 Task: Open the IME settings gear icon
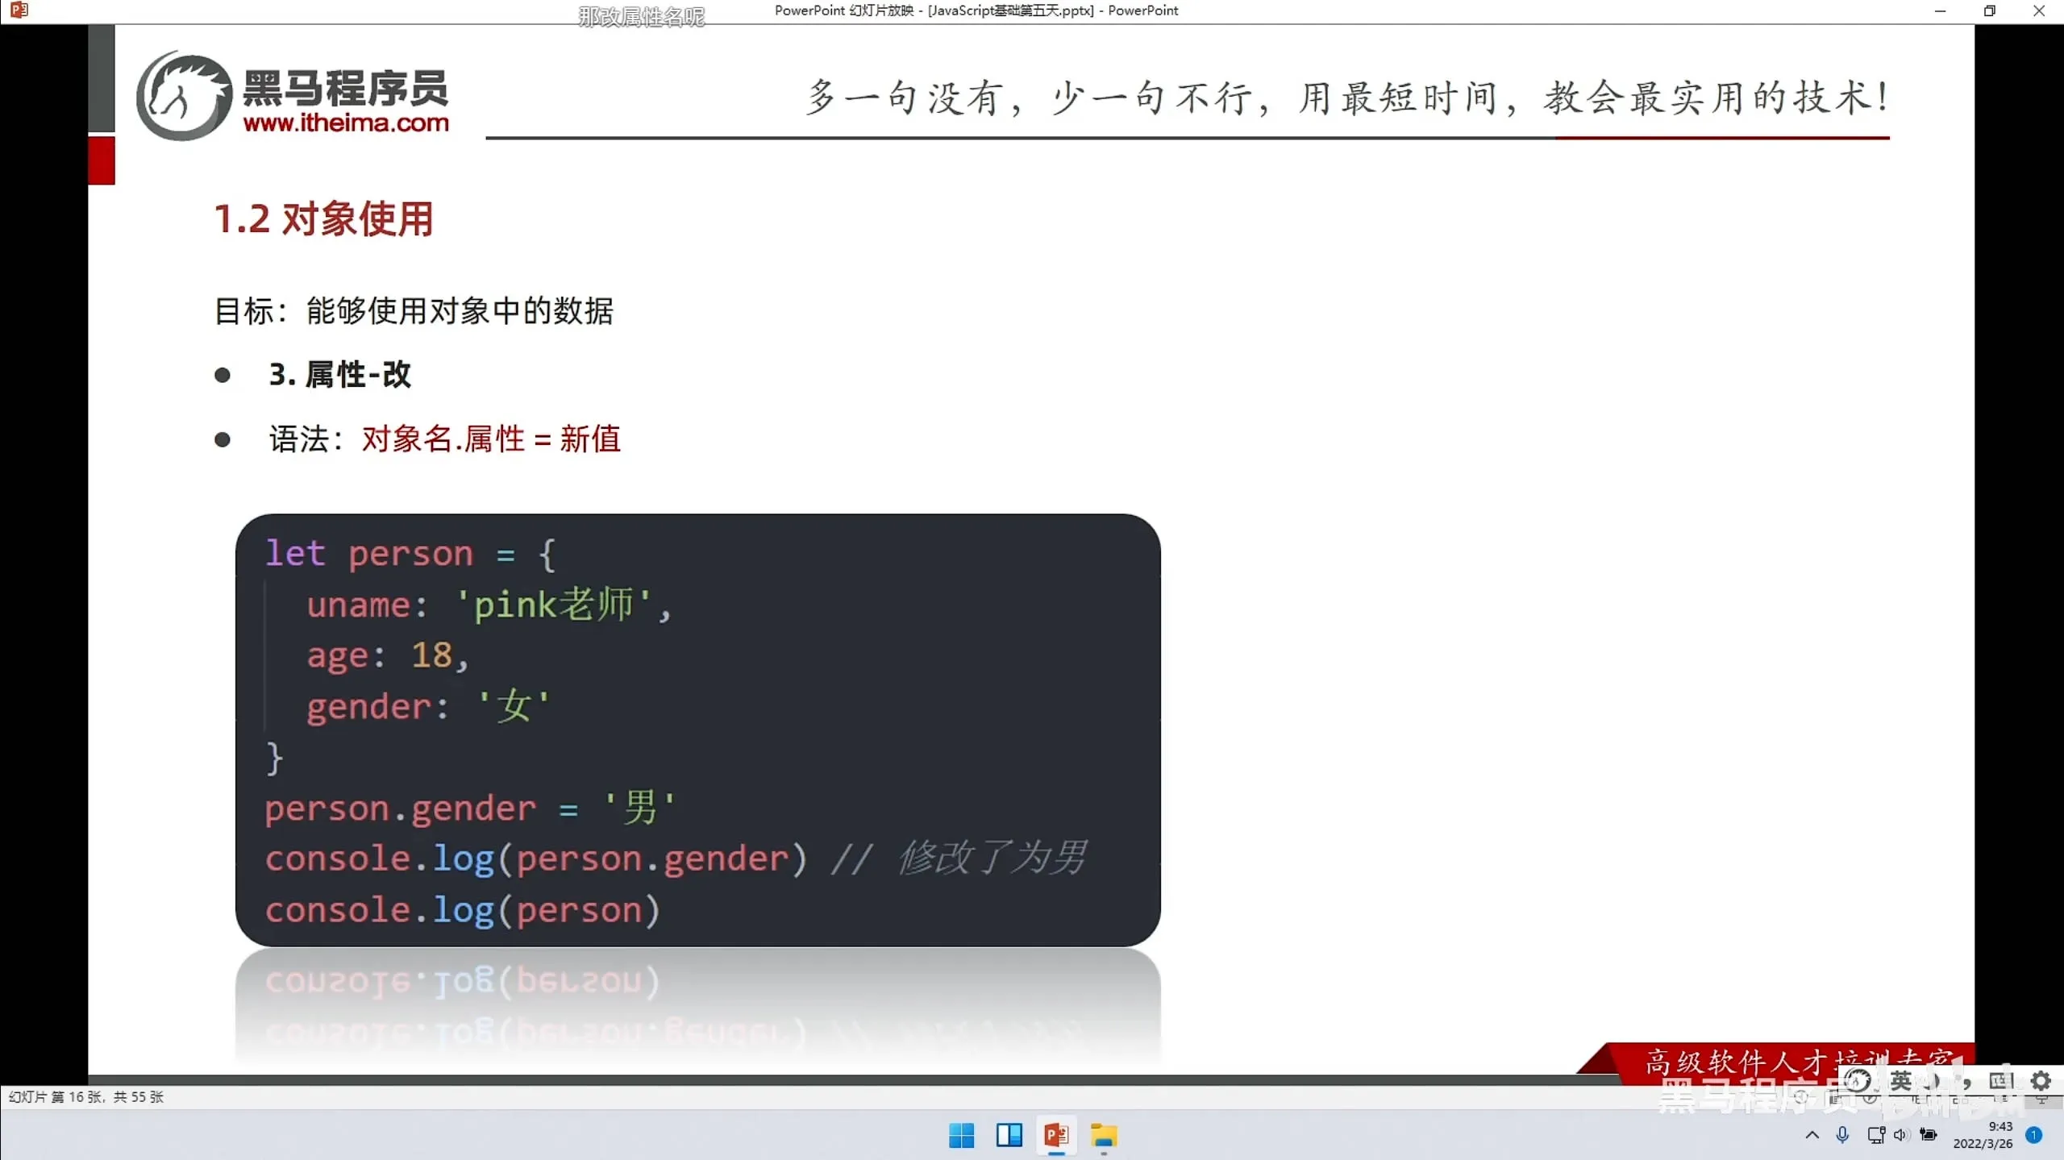[x=2041, y=1081]
